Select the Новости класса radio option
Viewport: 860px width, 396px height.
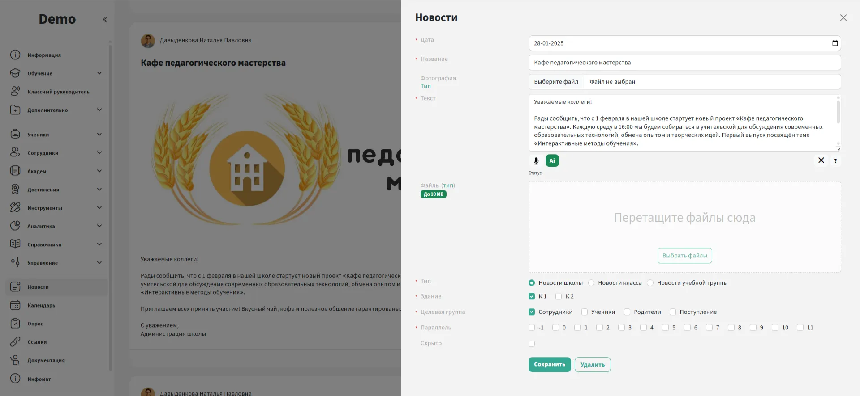click(591, 283)
